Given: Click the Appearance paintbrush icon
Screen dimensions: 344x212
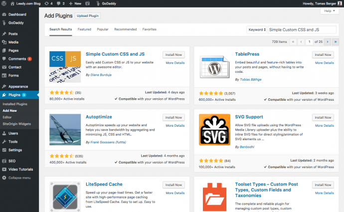Looking at the screenshot, I should 4,86.
